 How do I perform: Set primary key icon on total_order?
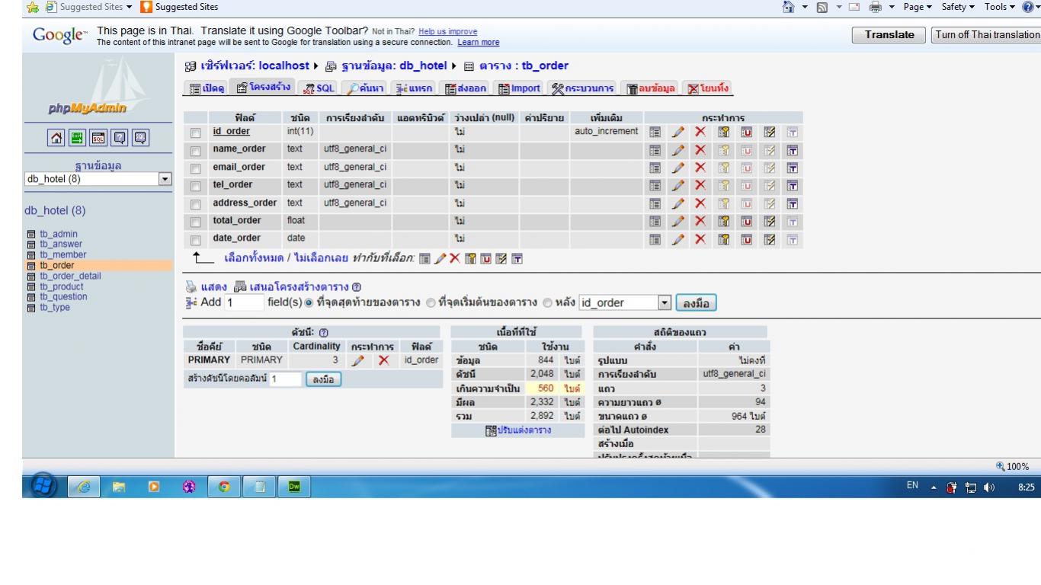point(722,221)
